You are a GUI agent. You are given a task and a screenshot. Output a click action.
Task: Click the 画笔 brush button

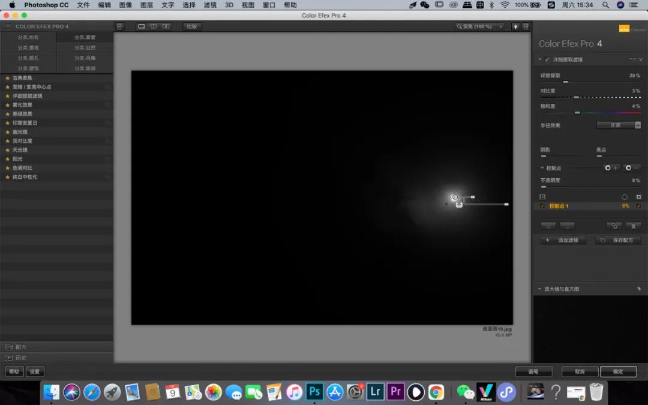click(533, 371)
